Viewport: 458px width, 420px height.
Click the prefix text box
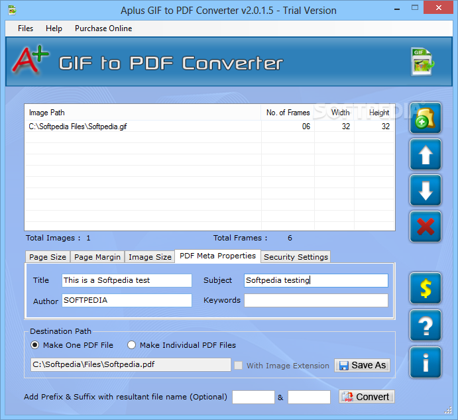click(253, 397)
